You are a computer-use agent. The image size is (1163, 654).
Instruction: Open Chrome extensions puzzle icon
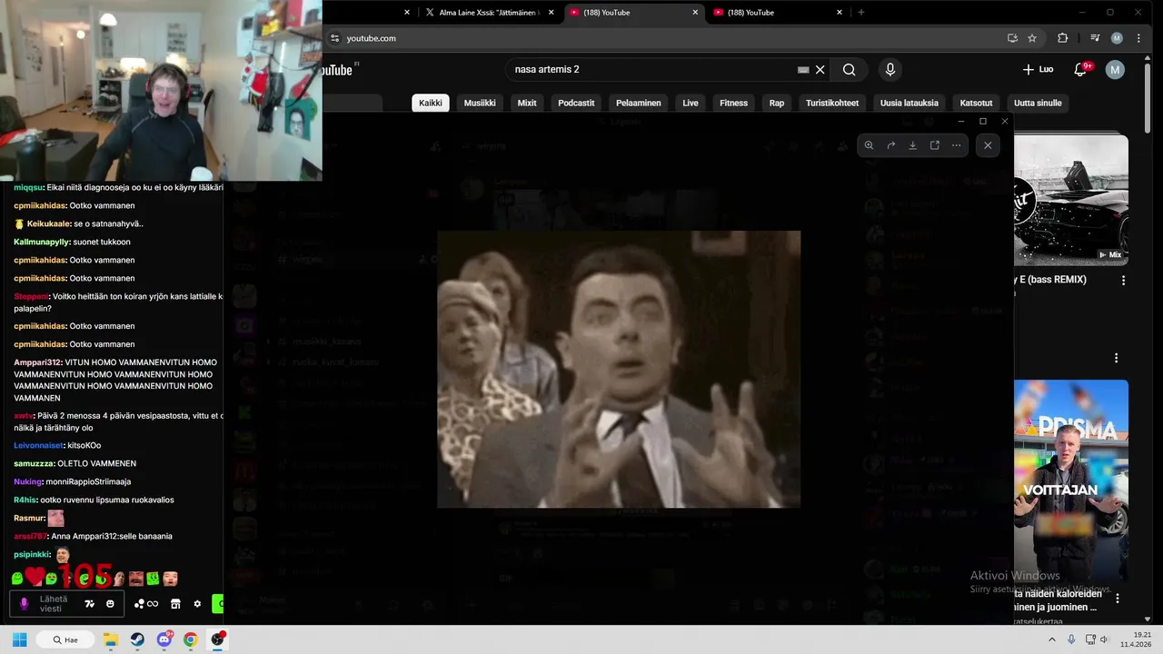pos(1062,38)
